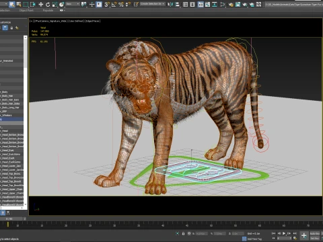The width and height of the screenshot is (323, 242).
Task: Go to the end frame
Action: [x=295, y=233]
